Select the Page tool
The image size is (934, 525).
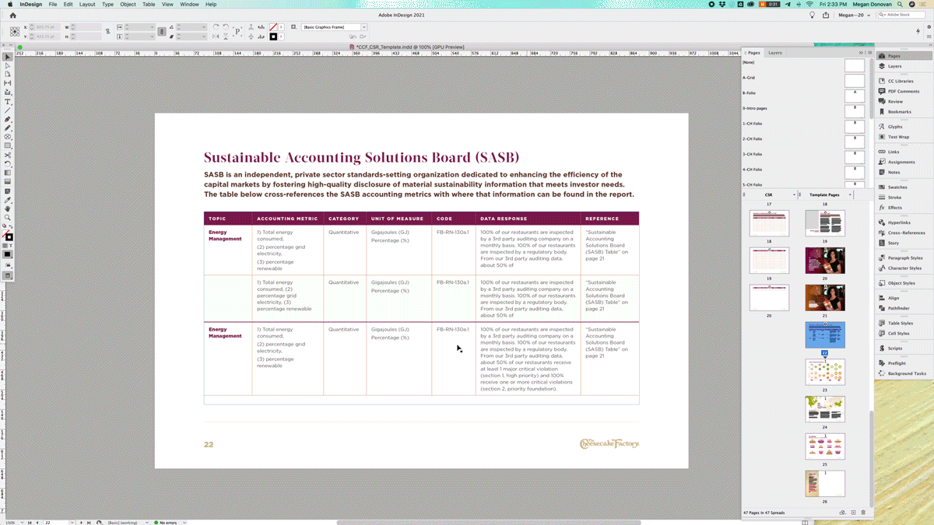8,74
